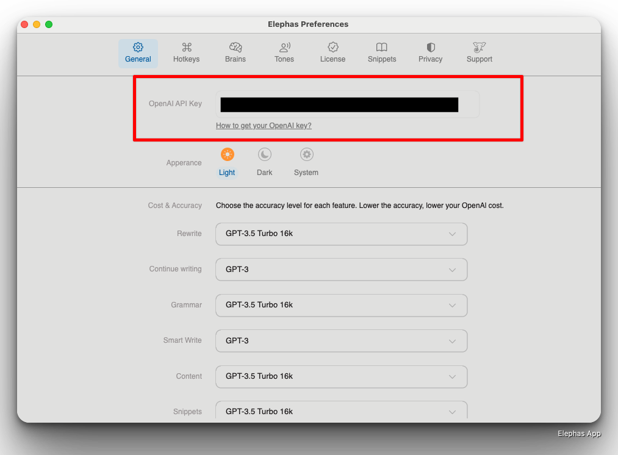This screenshot has height=455, width=618.
Task: Switch to the License tab label
Action: 332,59
